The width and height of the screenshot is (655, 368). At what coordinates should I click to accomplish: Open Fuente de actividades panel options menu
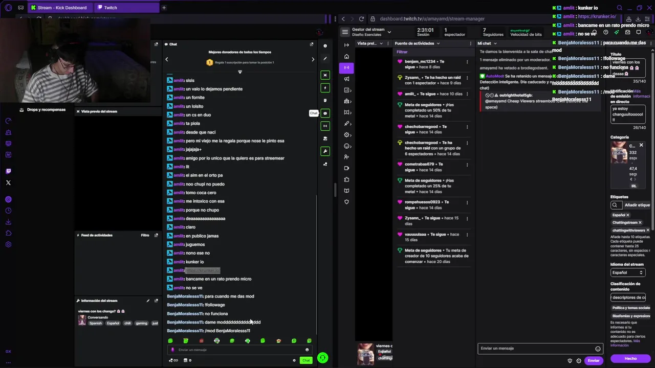471,43
